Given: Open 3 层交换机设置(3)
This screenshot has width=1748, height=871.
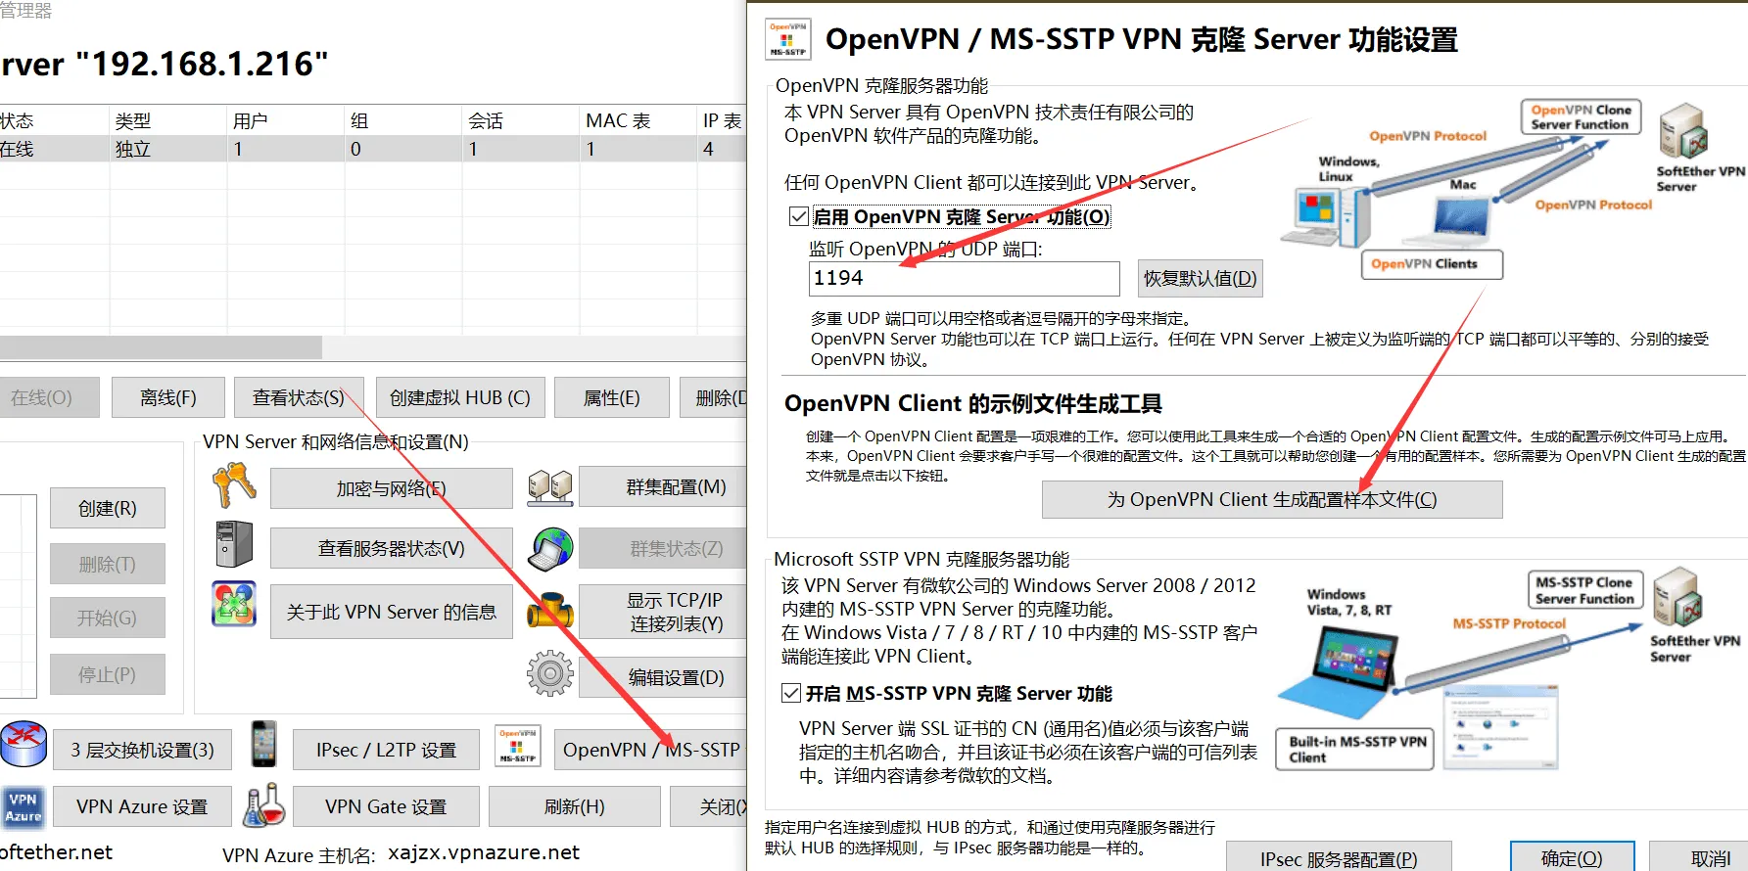Looking at the screenshot, I should click(142, 750).
